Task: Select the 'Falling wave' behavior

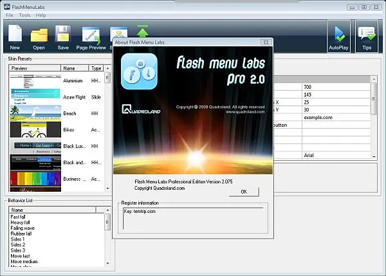Action: coord(23,228)
